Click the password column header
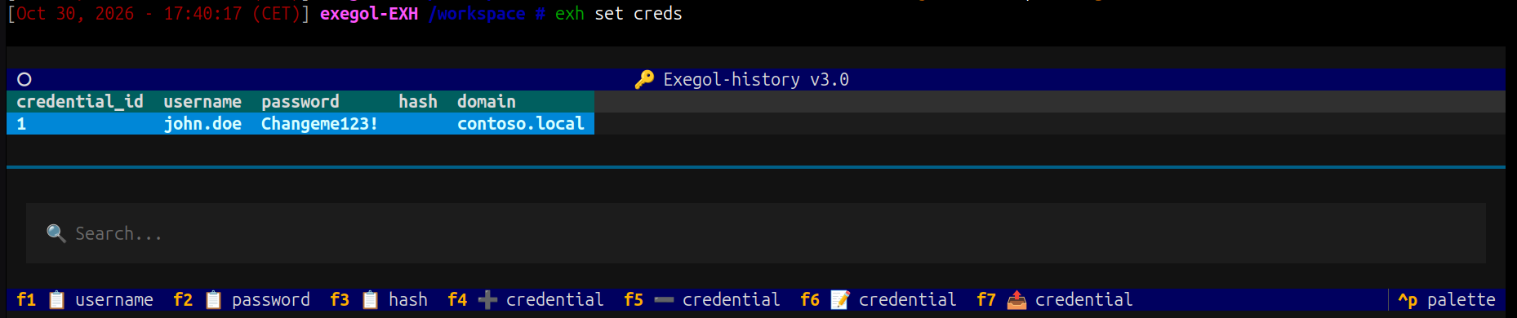This screenshot has width=1517, height=318. [x=300, y=102]
